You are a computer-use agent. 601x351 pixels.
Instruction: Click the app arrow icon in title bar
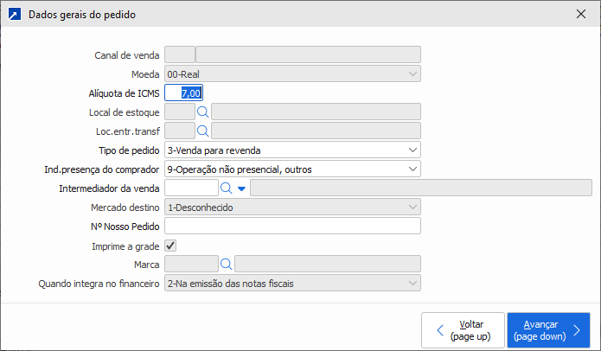click(x=14, y=14)
